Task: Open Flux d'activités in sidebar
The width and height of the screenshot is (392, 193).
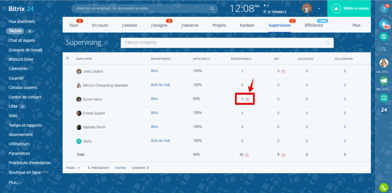Action: 22,21
